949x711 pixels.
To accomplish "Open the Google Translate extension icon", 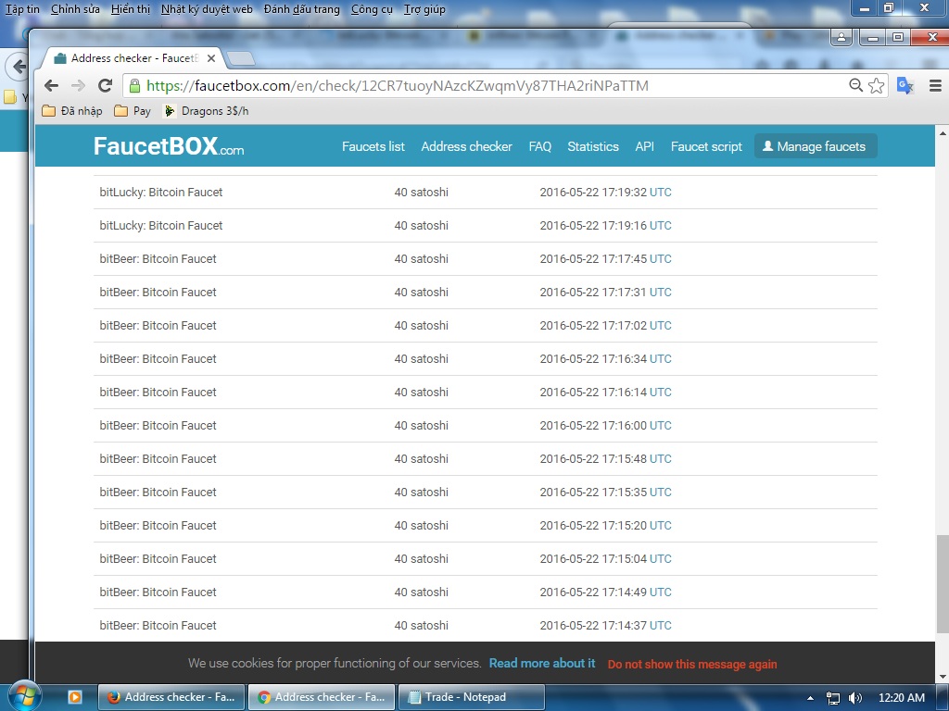I will pyautogui.click(x=905, y=86).
